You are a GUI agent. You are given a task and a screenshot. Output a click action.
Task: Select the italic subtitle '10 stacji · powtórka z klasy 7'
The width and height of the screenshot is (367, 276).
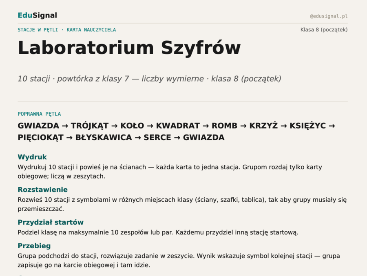pos(149,79)
